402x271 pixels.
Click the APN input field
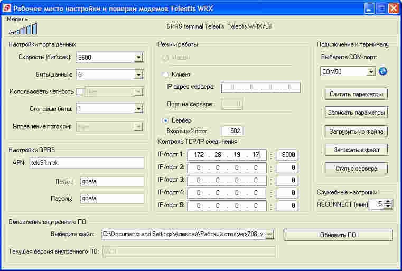[87, 163]
